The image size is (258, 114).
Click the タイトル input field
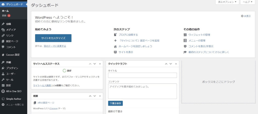coord(142,75)
